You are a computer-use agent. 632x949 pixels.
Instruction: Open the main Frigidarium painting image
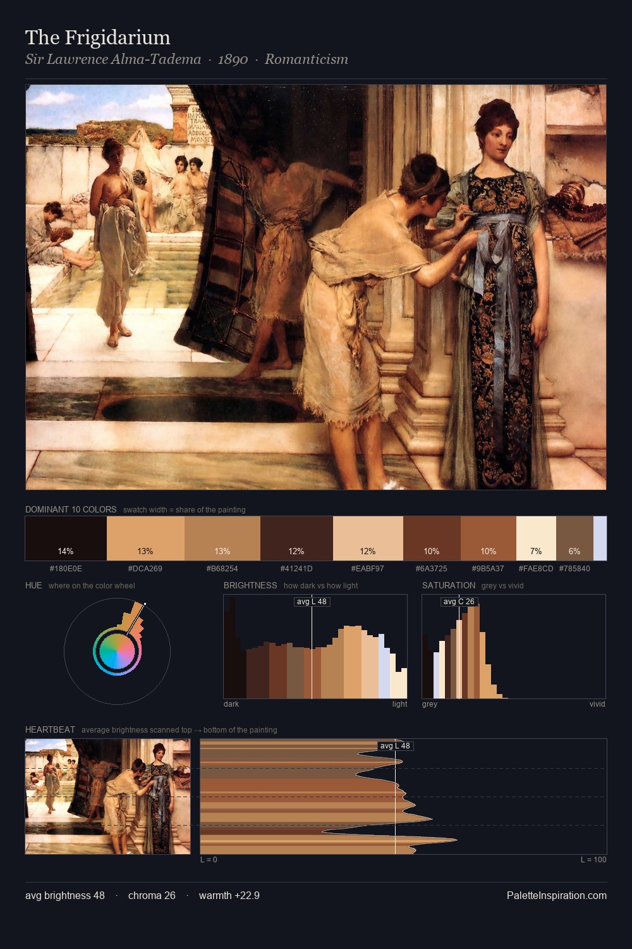coord(316,287)
